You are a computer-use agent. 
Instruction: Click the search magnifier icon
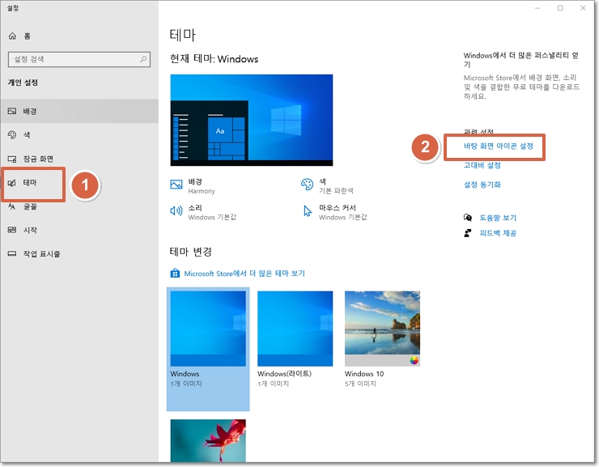[x=143, y=59]
